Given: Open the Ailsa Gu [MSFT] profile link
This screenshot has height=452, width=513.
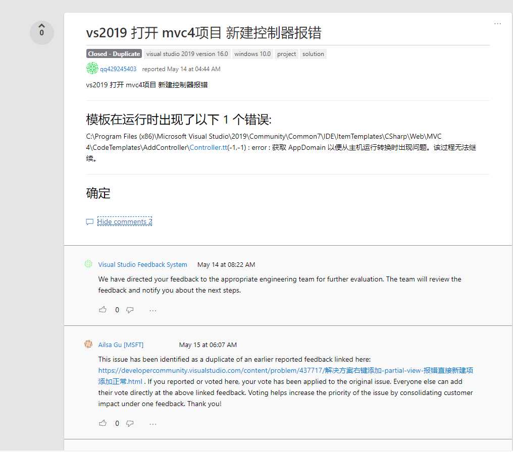Looking at the screenshot, I should point(121,345).
